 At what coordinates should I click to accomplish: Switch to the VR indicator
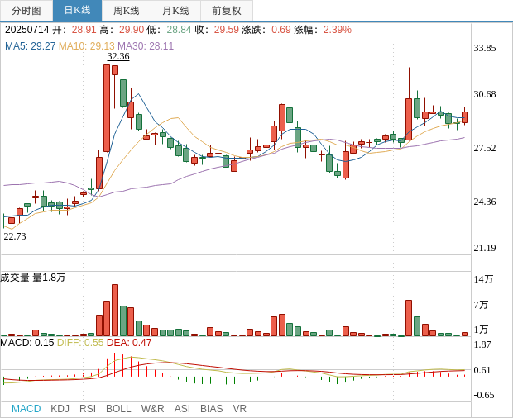(x=239, y=409)
